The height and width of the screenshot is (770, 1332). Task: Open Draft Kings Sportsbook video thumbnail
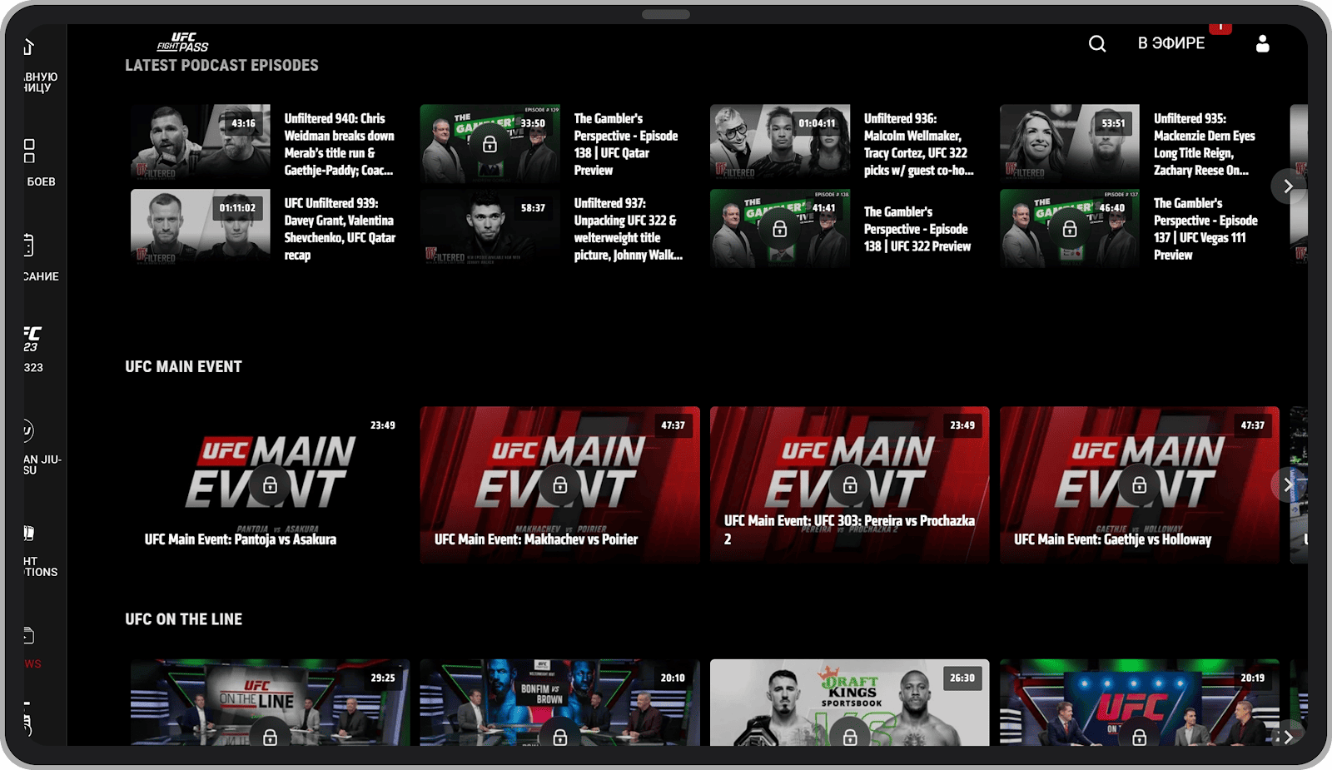[x=849, y=702]
